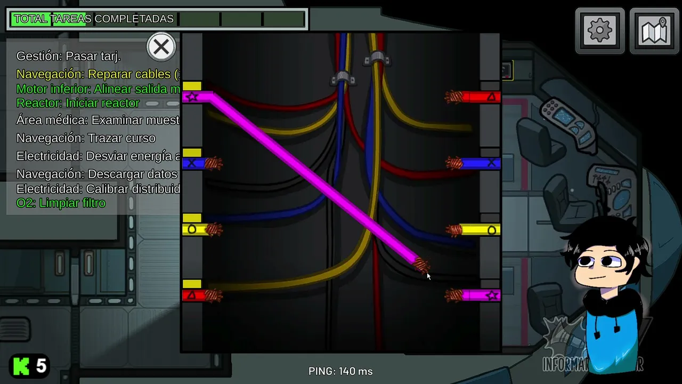Select the "Gestión: Pasar tarj." task
The width and height of the screenshot is (682, 384).
69,56
